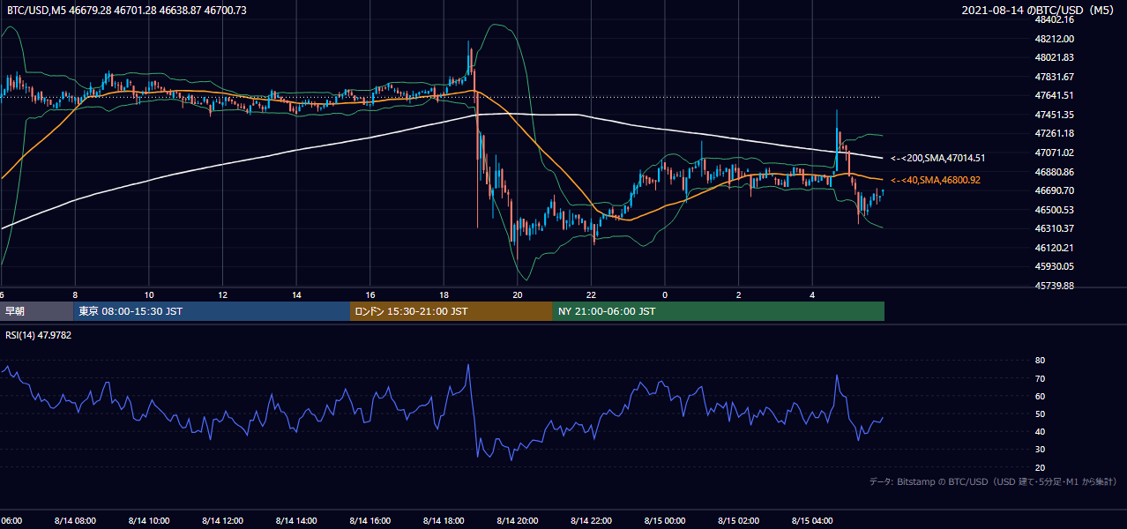Click the 8/14 16:00 date label
This screenshot has width=1127, height=529.
click(370, 521)
